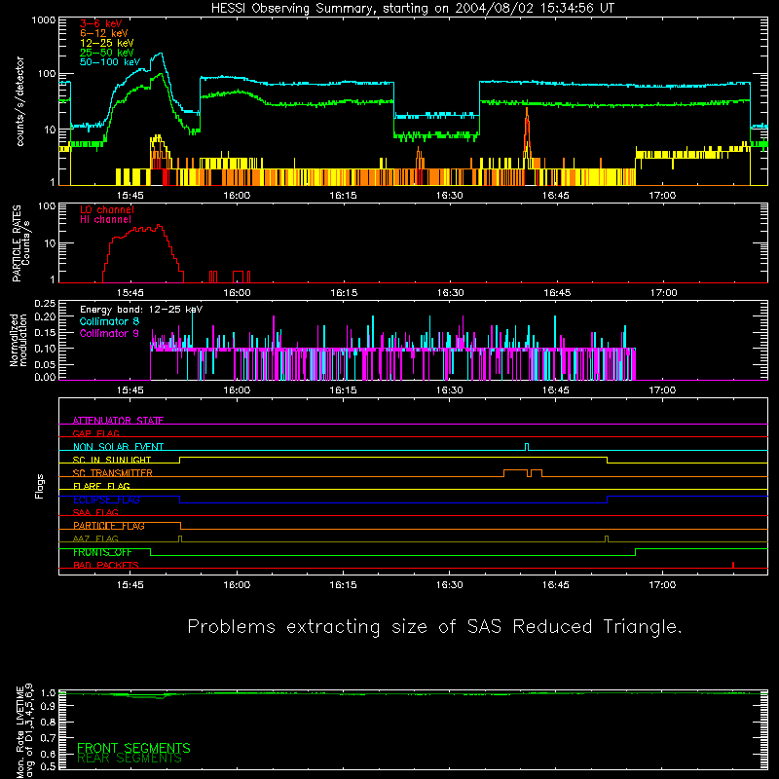Click the 15:45 tick label under the modulation plot
Screen dimensions: 779x779
[x=130, y=390]
